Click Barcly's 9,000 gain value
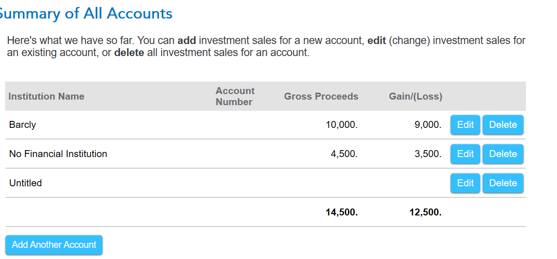The height and width of the screenshot is (259, 557). pos(428,125)
